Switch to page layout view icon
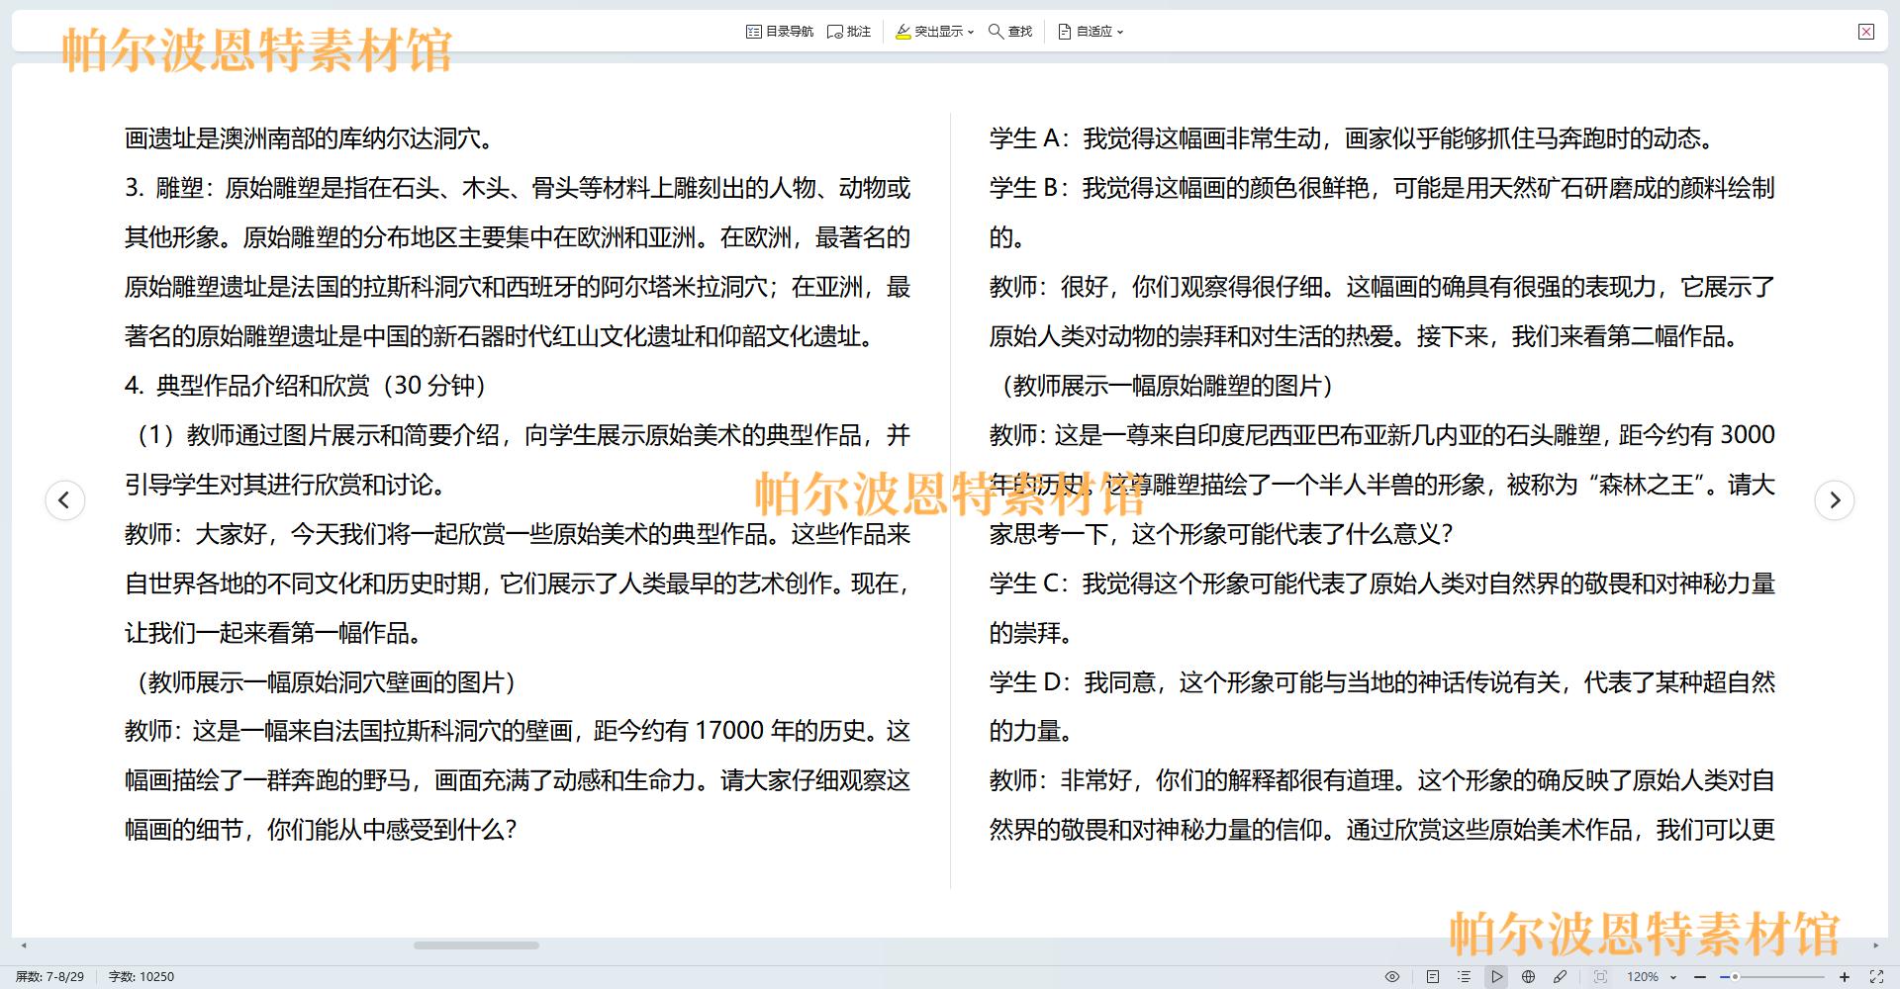Screen dimensions: 1900x989 [1432, 976]
